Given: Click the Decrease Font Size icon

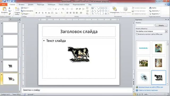Looking at the screenshot, I should pos(59,9).
